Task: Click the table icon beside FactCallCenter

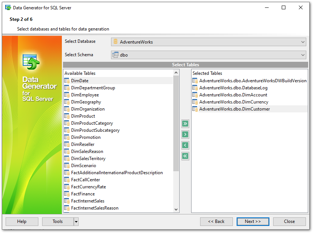Action: coord(67,179)
